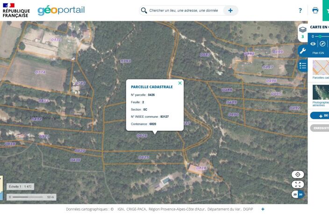
Task: Focus the 'Chercher un lieu' search field
Action: (184, 10)
